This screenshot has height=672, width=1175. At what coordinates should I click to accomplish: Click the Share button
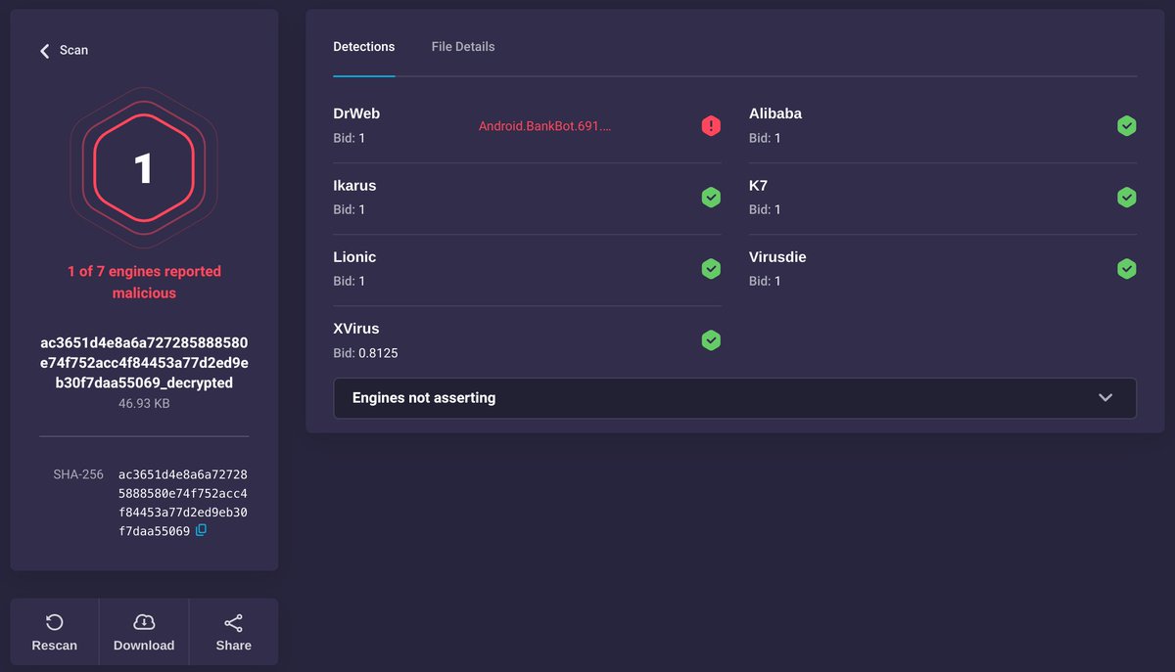pos(233,631)
